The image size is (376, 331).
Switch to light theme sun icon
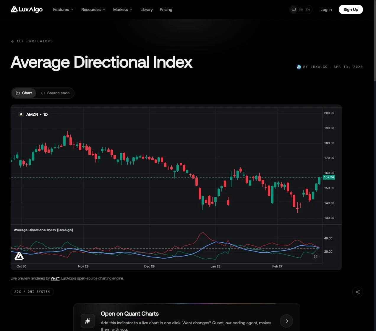click(x=301, y=9)
